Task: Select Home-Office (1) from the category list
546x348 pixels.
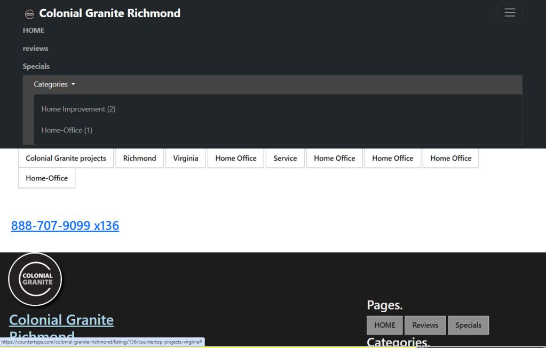Action: (66, 130)
